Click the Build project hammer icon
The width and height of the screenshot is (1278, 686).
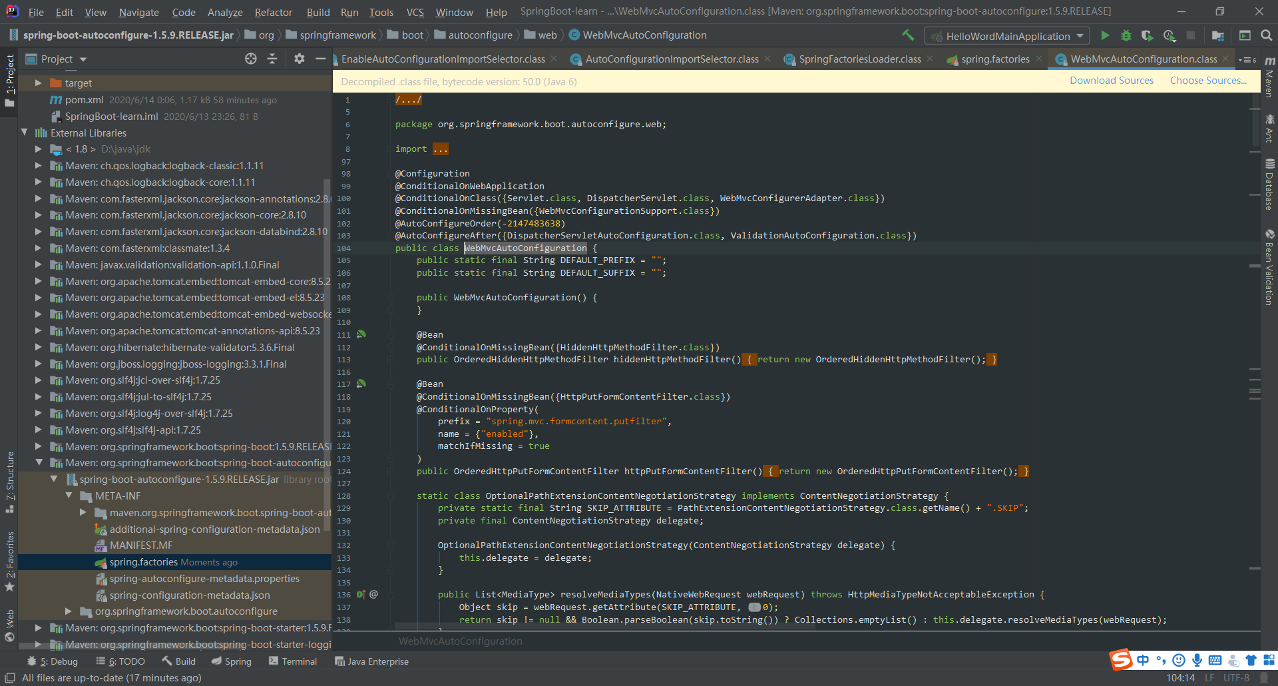pos(908,35)
